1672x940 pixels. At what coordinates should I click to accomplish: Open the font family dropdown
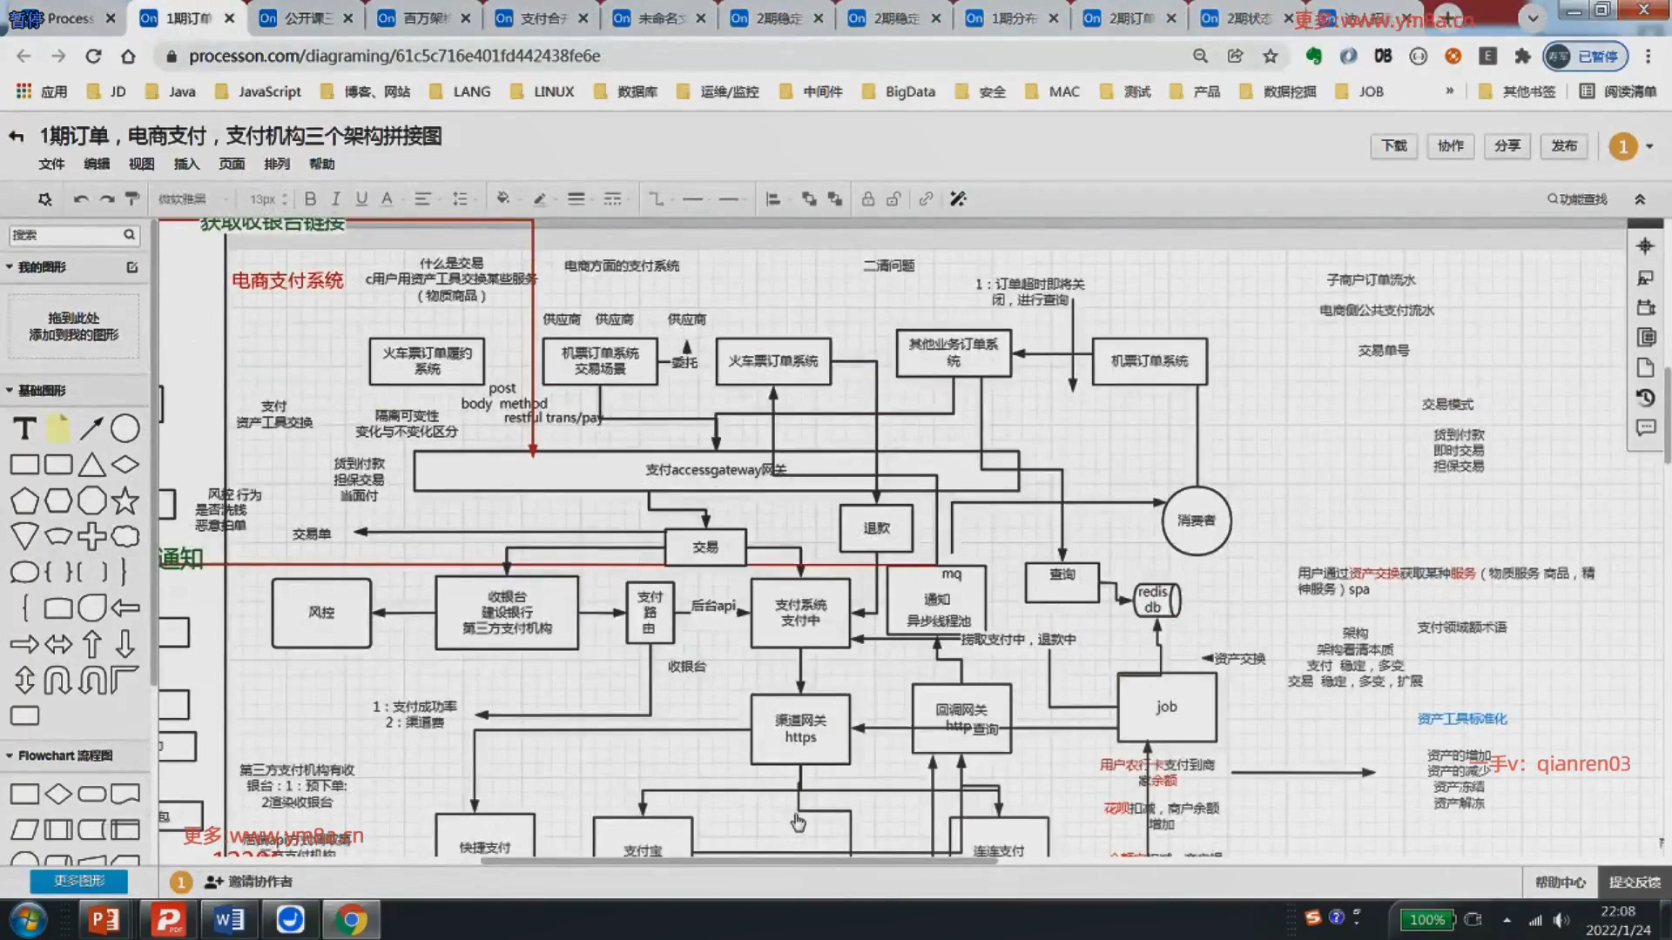[x=193, y=199]
